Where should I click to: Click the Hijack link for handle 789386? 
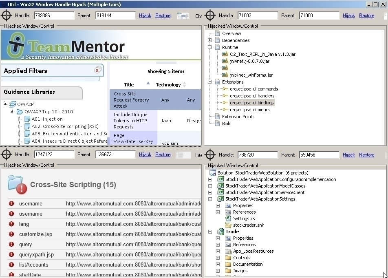coord(145,15)
